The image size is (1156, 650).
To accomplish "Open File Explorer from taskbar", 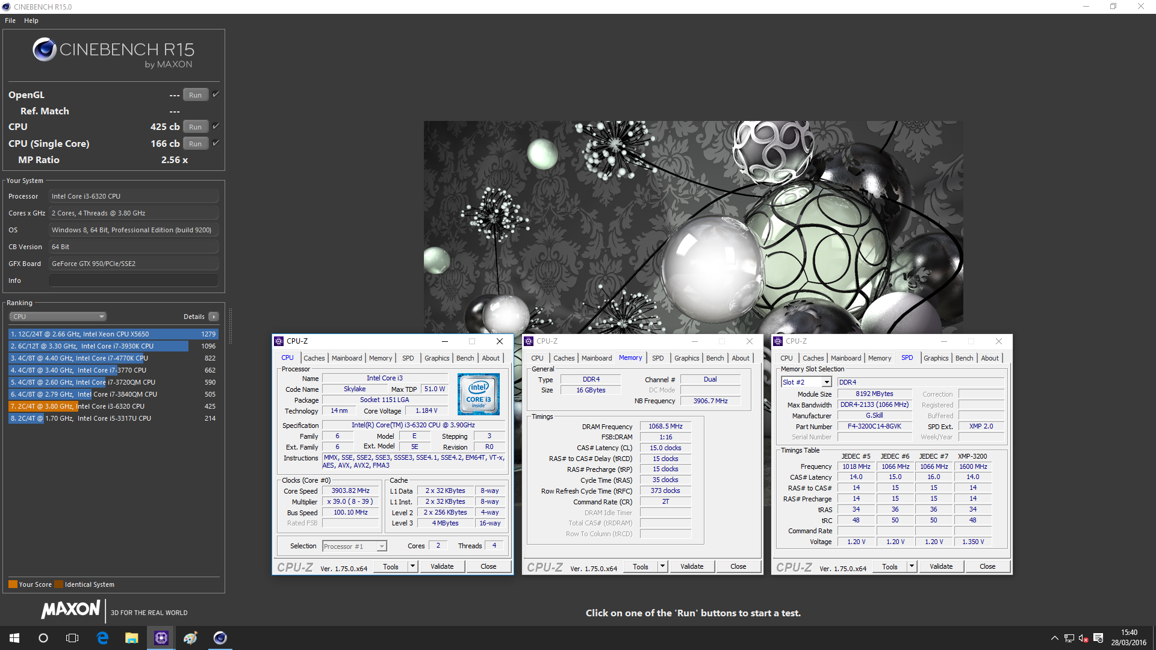I will (x=131, y=638).
